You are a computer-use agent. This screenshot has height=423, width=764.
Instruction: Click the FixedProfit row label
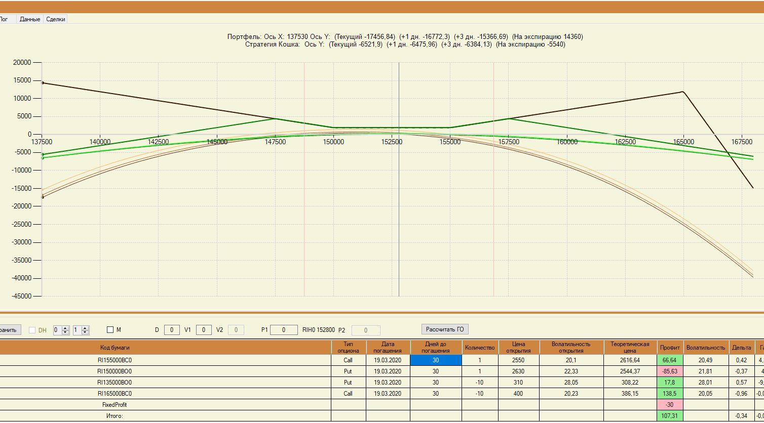(114, 405)
